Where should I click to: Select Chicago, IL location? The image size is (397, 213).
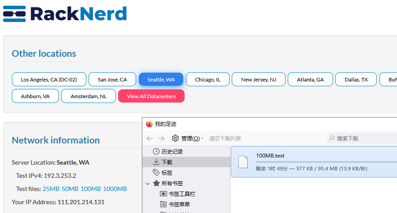(x=208, y=79)
